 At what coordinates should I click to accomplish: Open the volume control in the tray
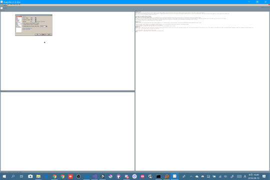coord(225,176)
